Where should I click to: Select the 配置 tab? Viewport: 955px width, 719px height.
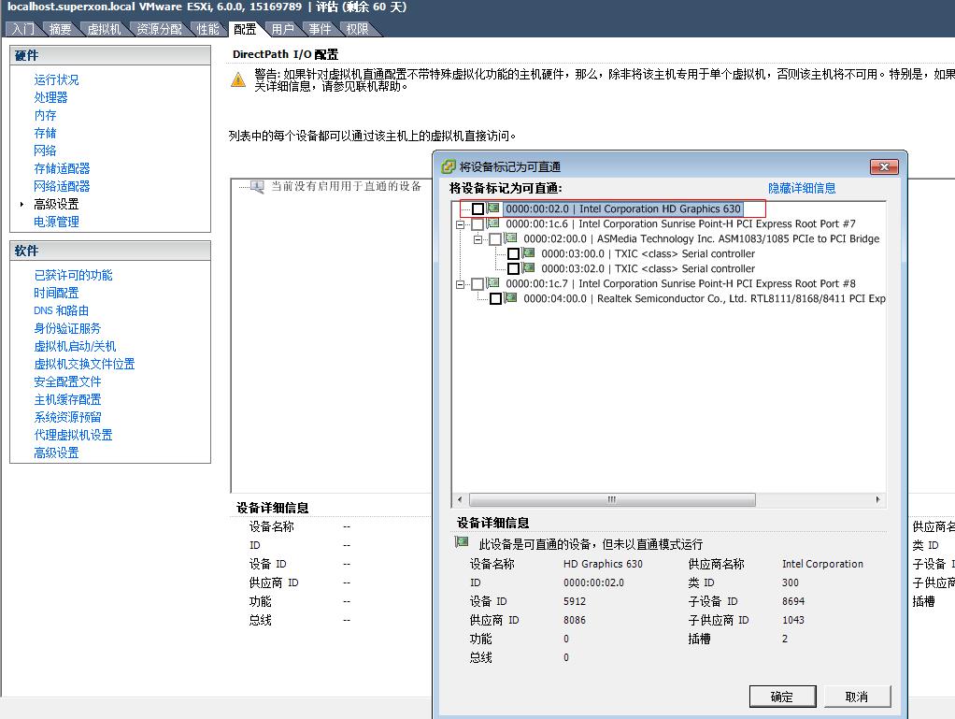click(246, 29)
